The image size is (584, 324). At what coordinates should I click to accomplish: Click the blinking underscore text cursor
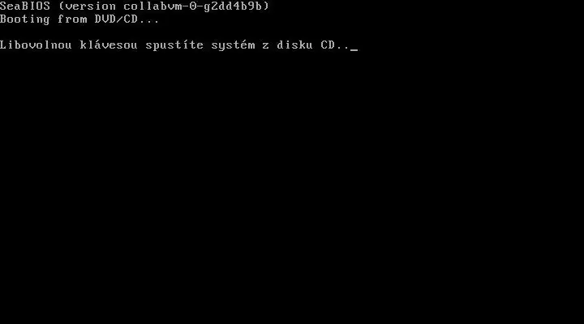354,49
